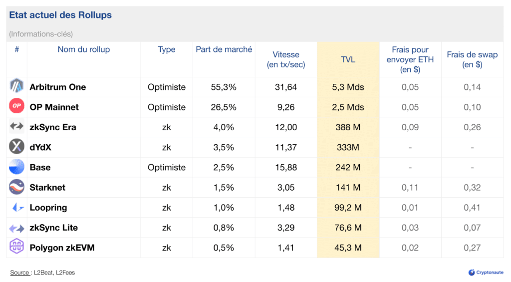
Task: Click the zkSync Lite arrows icon
Action: 16,229
